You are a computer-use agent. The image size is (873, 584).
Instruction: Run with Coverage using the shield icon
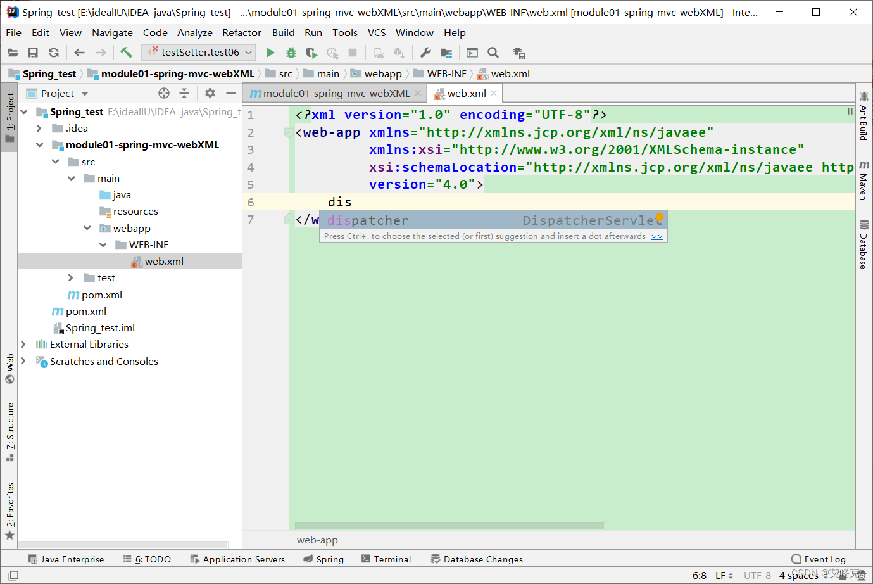(311, 53)
